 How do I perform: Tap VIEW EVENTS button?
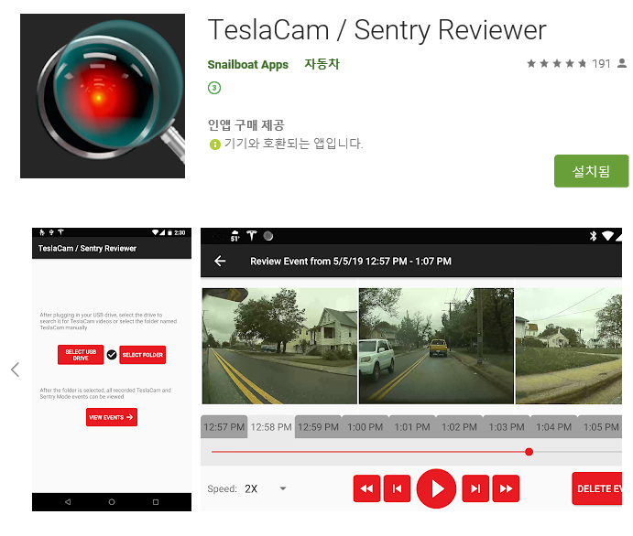[x=112, y=417]
